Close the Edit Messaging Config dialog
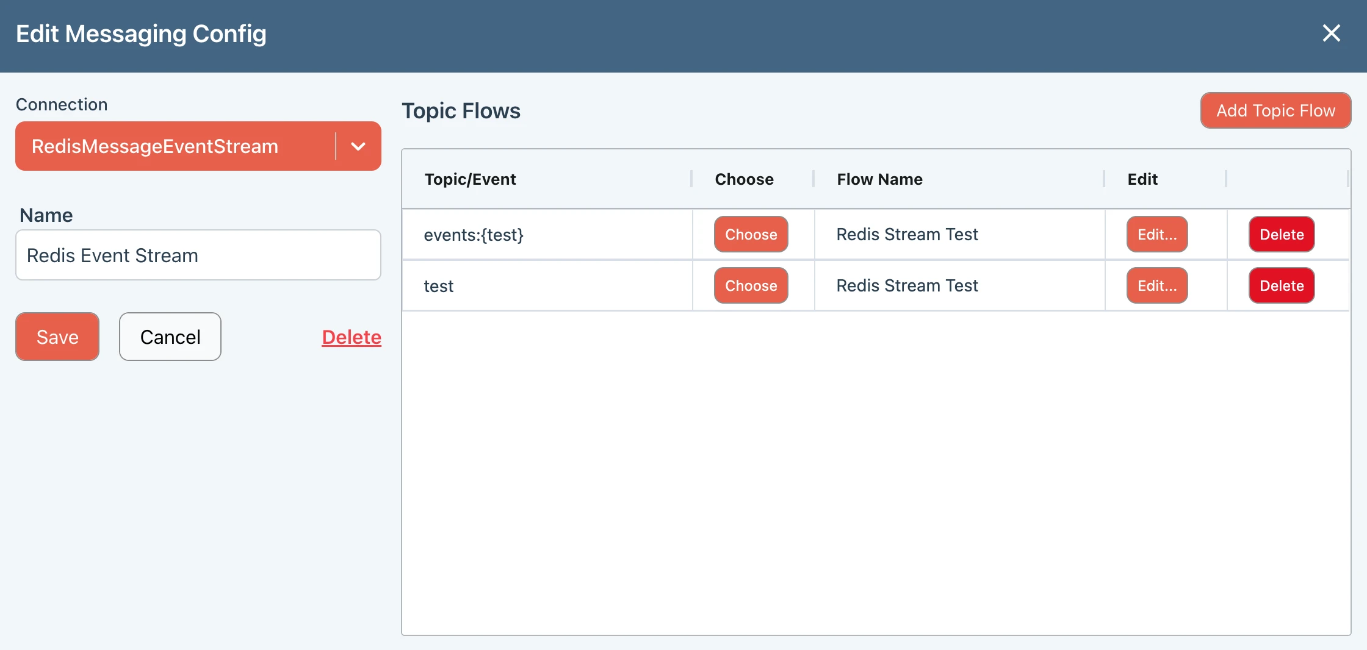 1331,33
